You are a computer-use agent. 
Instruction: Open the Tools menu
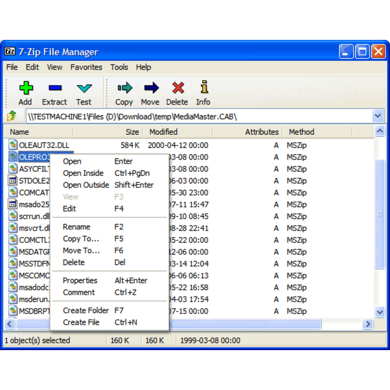119,67
